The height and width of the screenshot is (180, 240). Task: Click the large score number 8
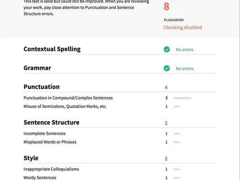pyautogui.click(x=167, y=6)
